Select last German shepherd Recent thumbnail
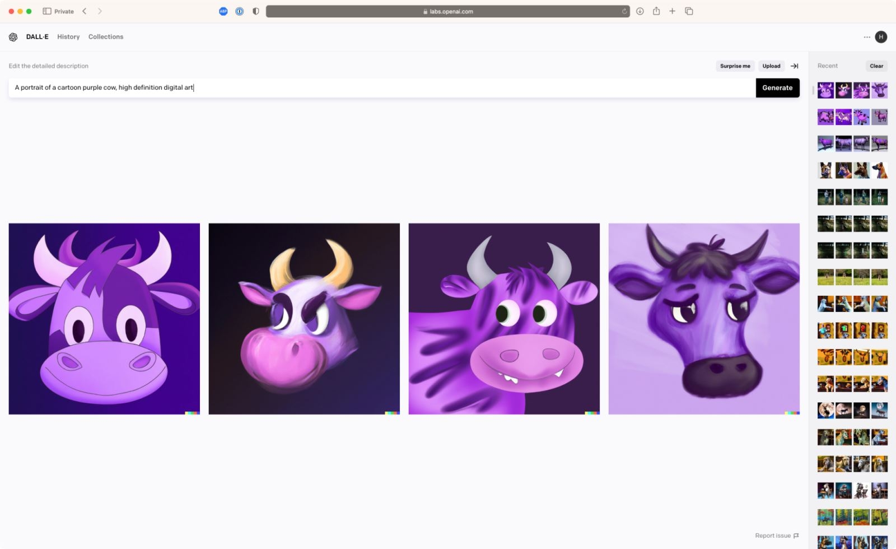This screenshot has height=549, width=896. click(879, 170)
